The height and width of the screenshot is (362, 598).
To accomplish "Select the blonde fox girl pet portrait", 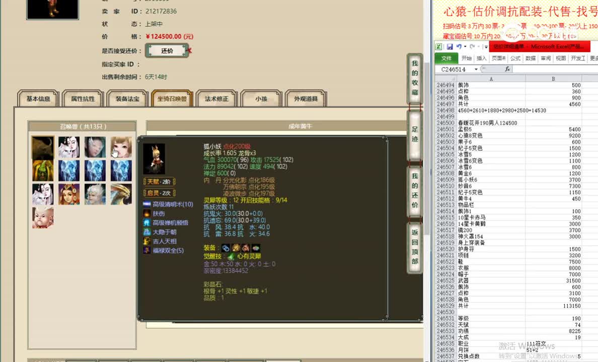I will [121, 147].
